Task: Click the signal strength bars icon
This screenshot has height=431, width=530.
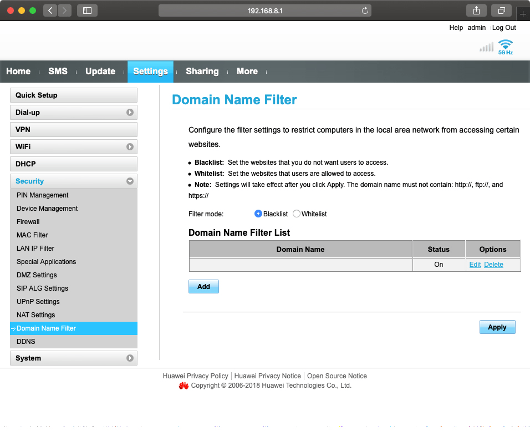Action: (486, 47)
